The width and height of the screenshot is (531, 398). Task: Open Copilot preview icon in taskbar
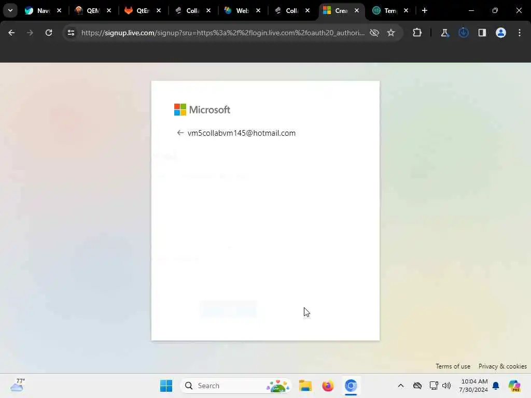pyautogui.click(x=514, y=386)
